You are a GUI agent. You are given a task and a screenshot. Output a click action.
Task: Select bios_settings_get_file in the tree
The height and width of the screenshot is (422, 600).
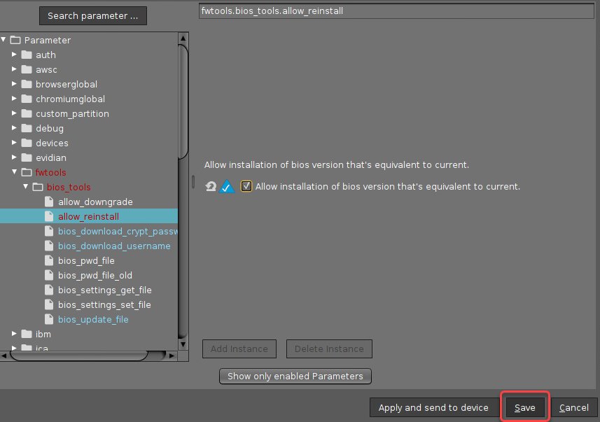[104, 290]
